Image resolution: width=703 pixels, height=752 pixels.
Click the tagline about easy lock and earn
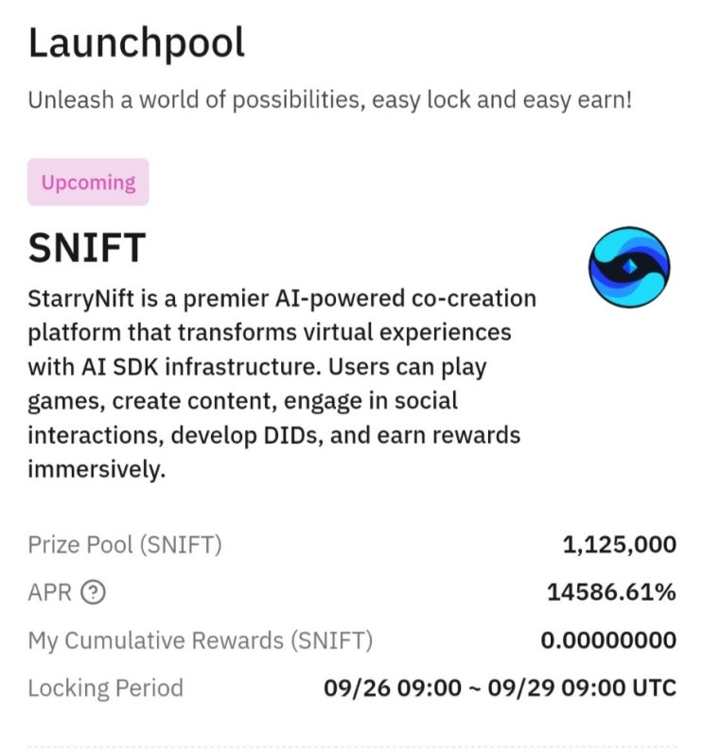(x=329, y=99)
